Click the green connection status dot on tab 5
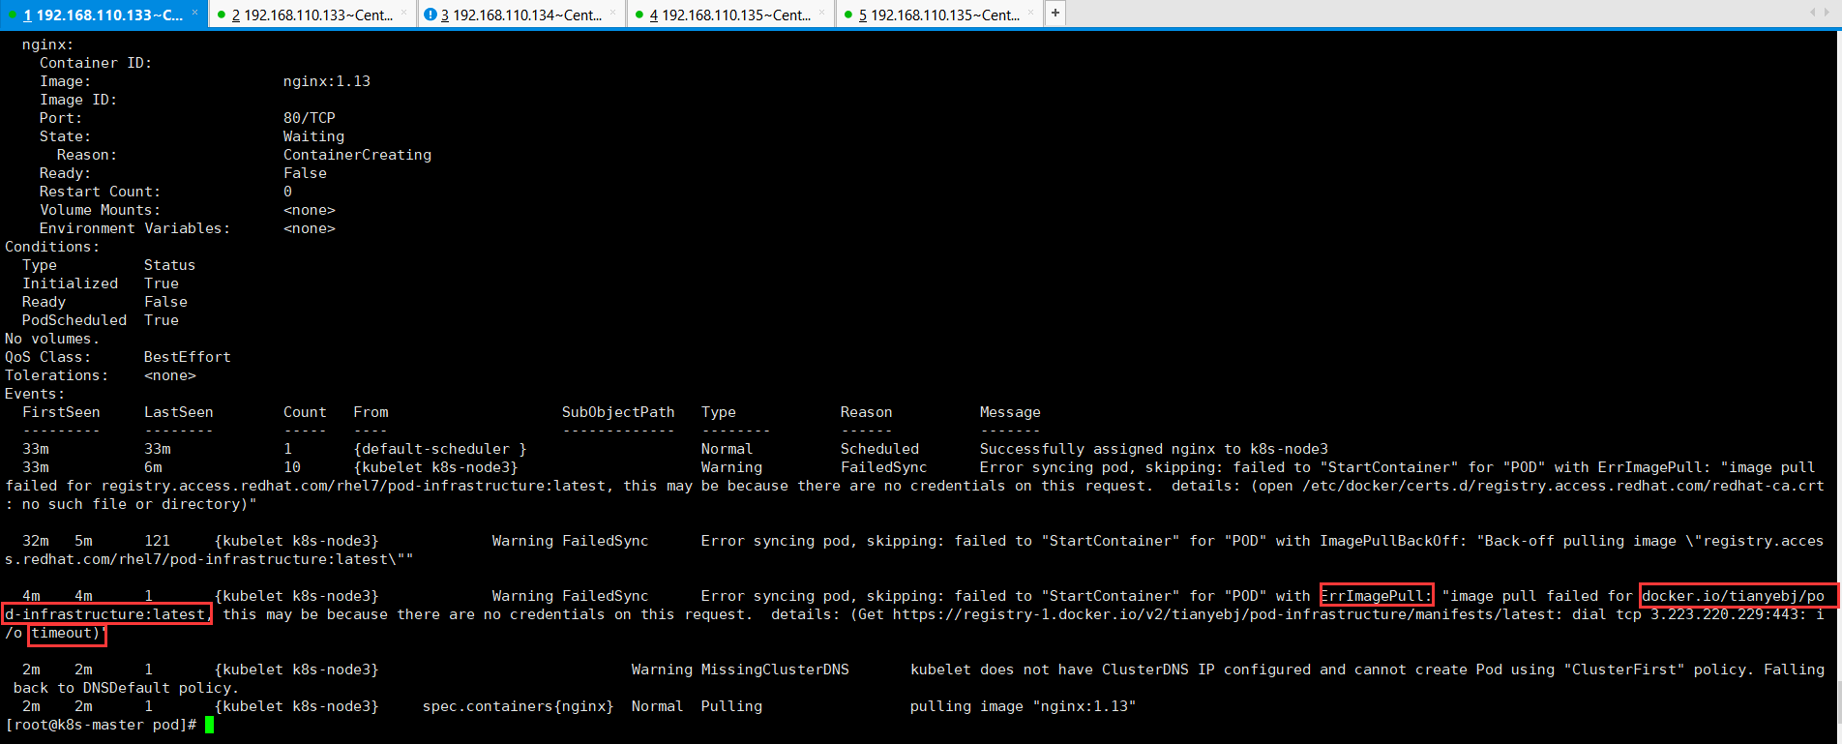1842x744 pixels. (x=848, y=15)
